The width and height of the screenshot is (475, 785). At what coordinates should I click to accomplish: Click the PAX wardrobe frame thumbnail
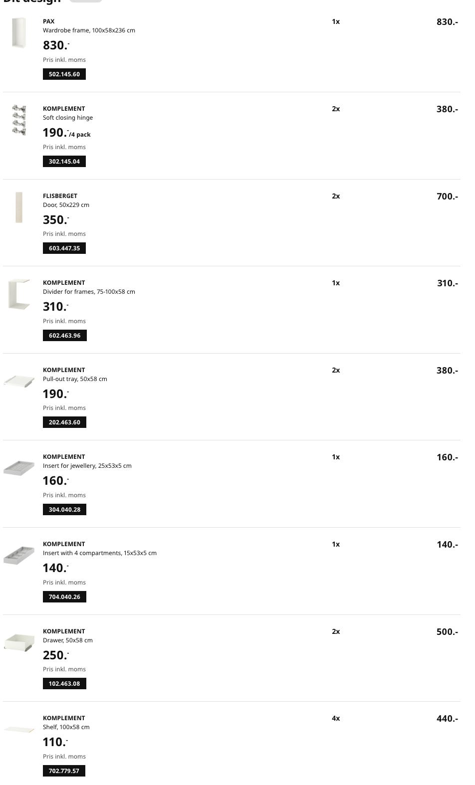tap(19, 33)
